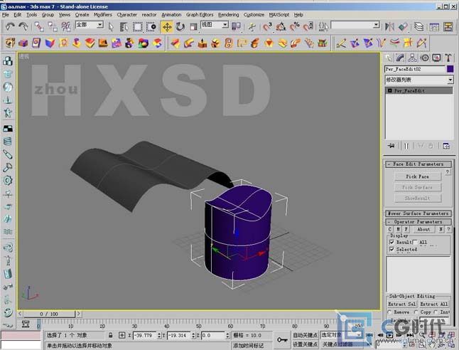
Task: Click the Extract All button
Action: point(433,304)
